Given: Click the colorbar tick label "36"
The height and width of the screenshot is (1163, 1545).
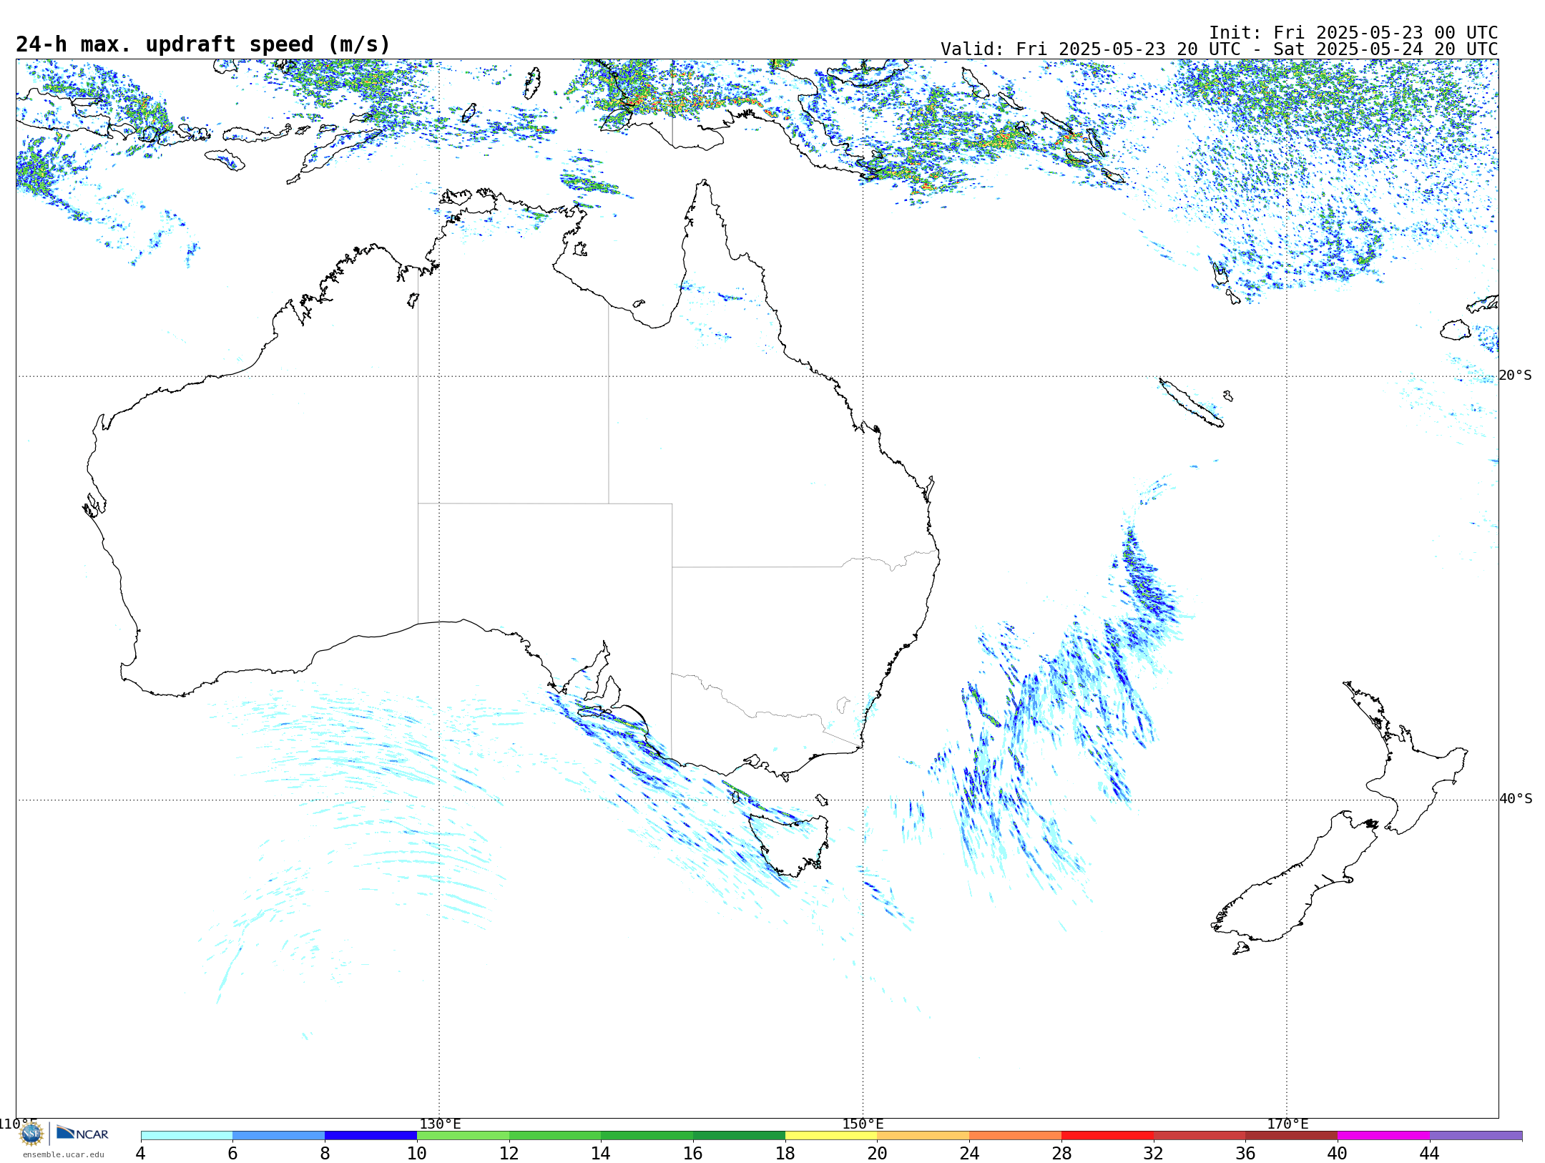Looking at the screenshot, I should [1245, 1154].
